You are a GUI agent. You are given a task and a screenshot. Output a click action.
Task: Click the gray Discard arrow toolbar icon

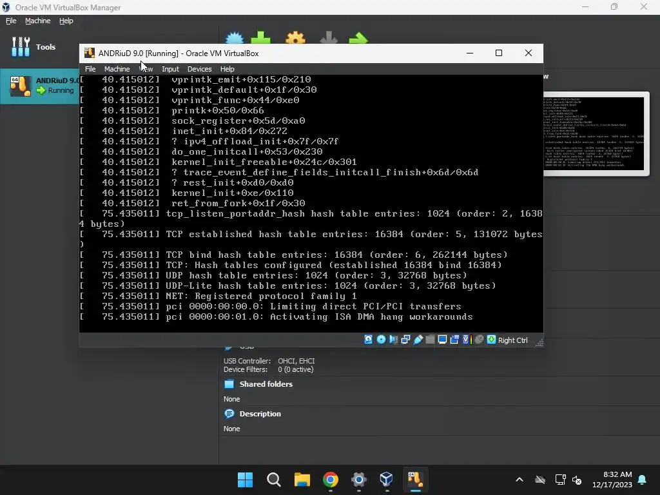point(329,38)
